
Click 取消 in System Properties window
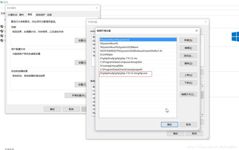click(x=71, y=109)
